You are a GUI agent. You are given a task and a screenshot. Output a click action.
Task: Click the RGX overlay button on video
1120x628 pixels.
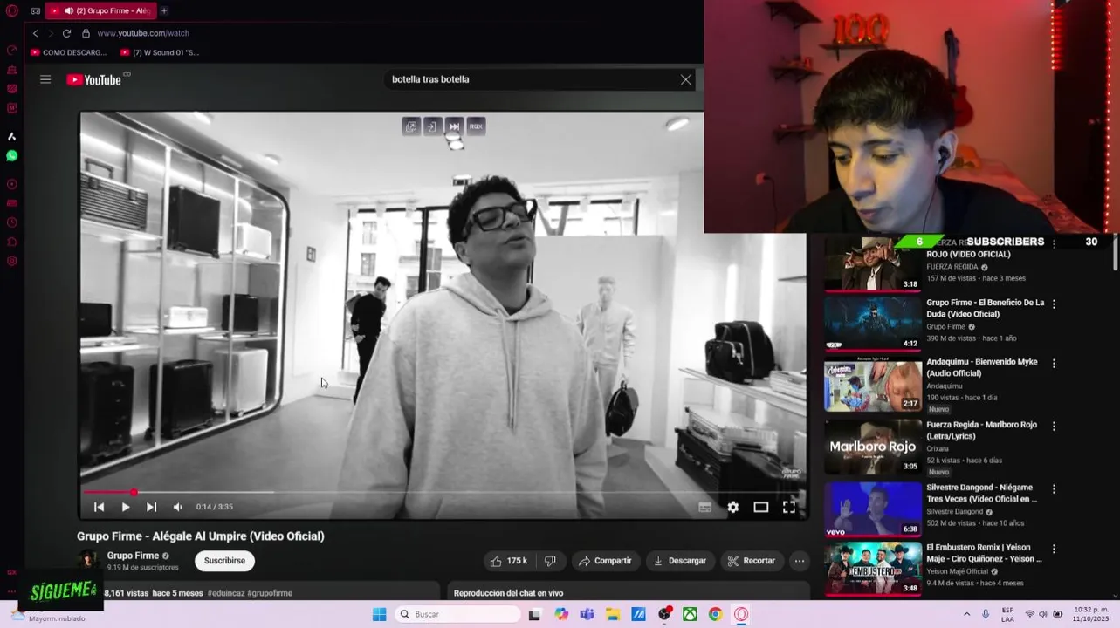point(476,126)
